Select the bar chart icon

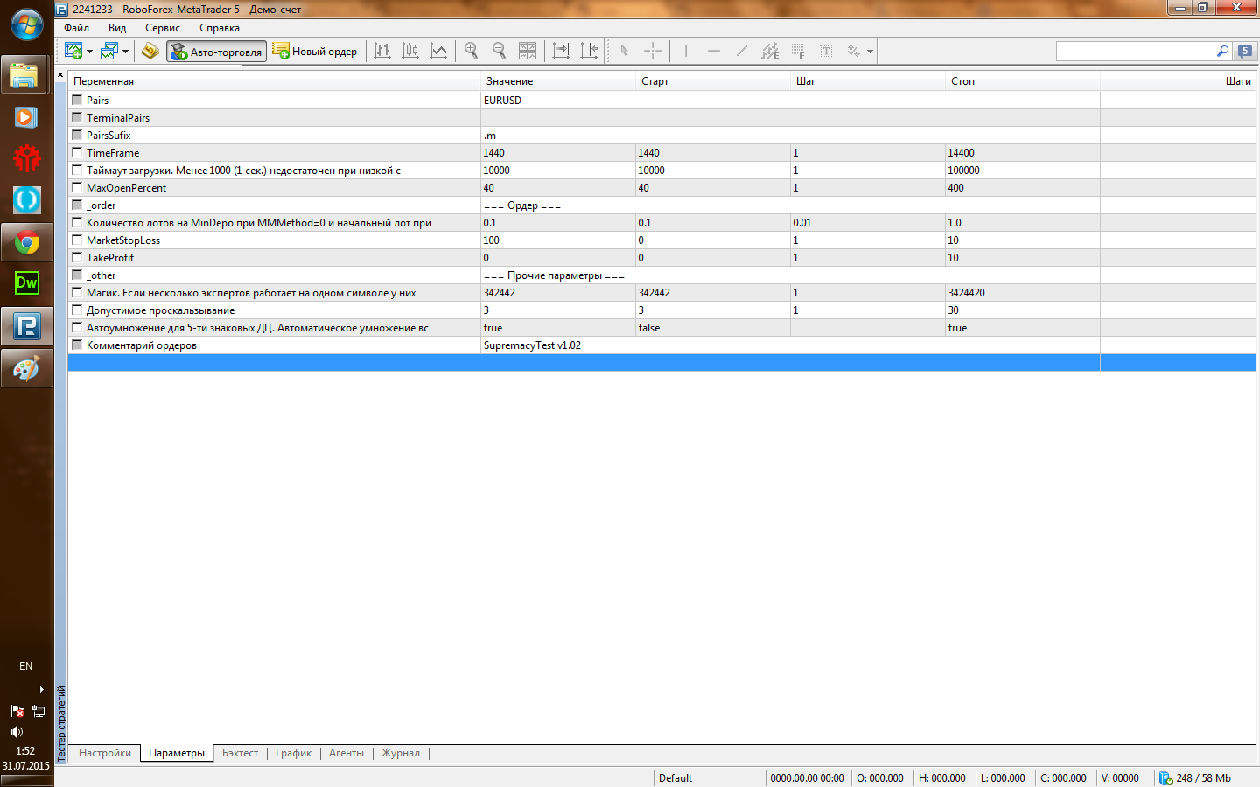(382, 52)
